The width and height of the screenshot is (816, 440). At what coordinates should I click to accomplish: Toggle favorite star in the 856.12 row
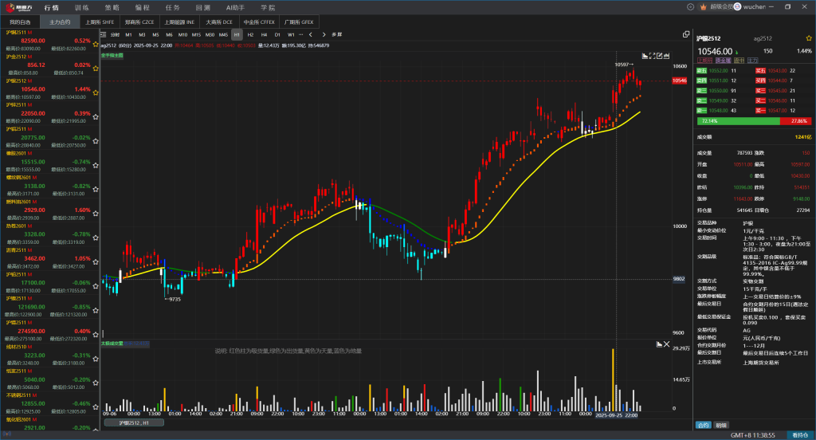coord(96,69)
